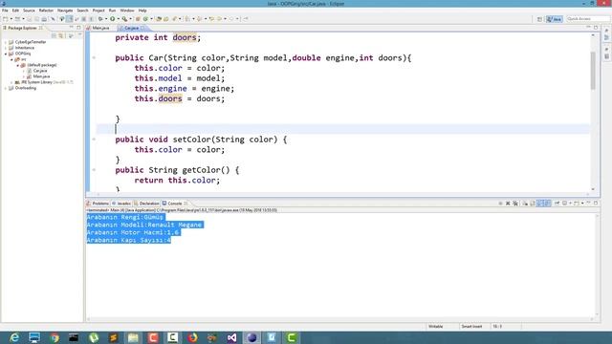Click the Save toolbar icon
The image size is (612, 344).
coord(30,19)
